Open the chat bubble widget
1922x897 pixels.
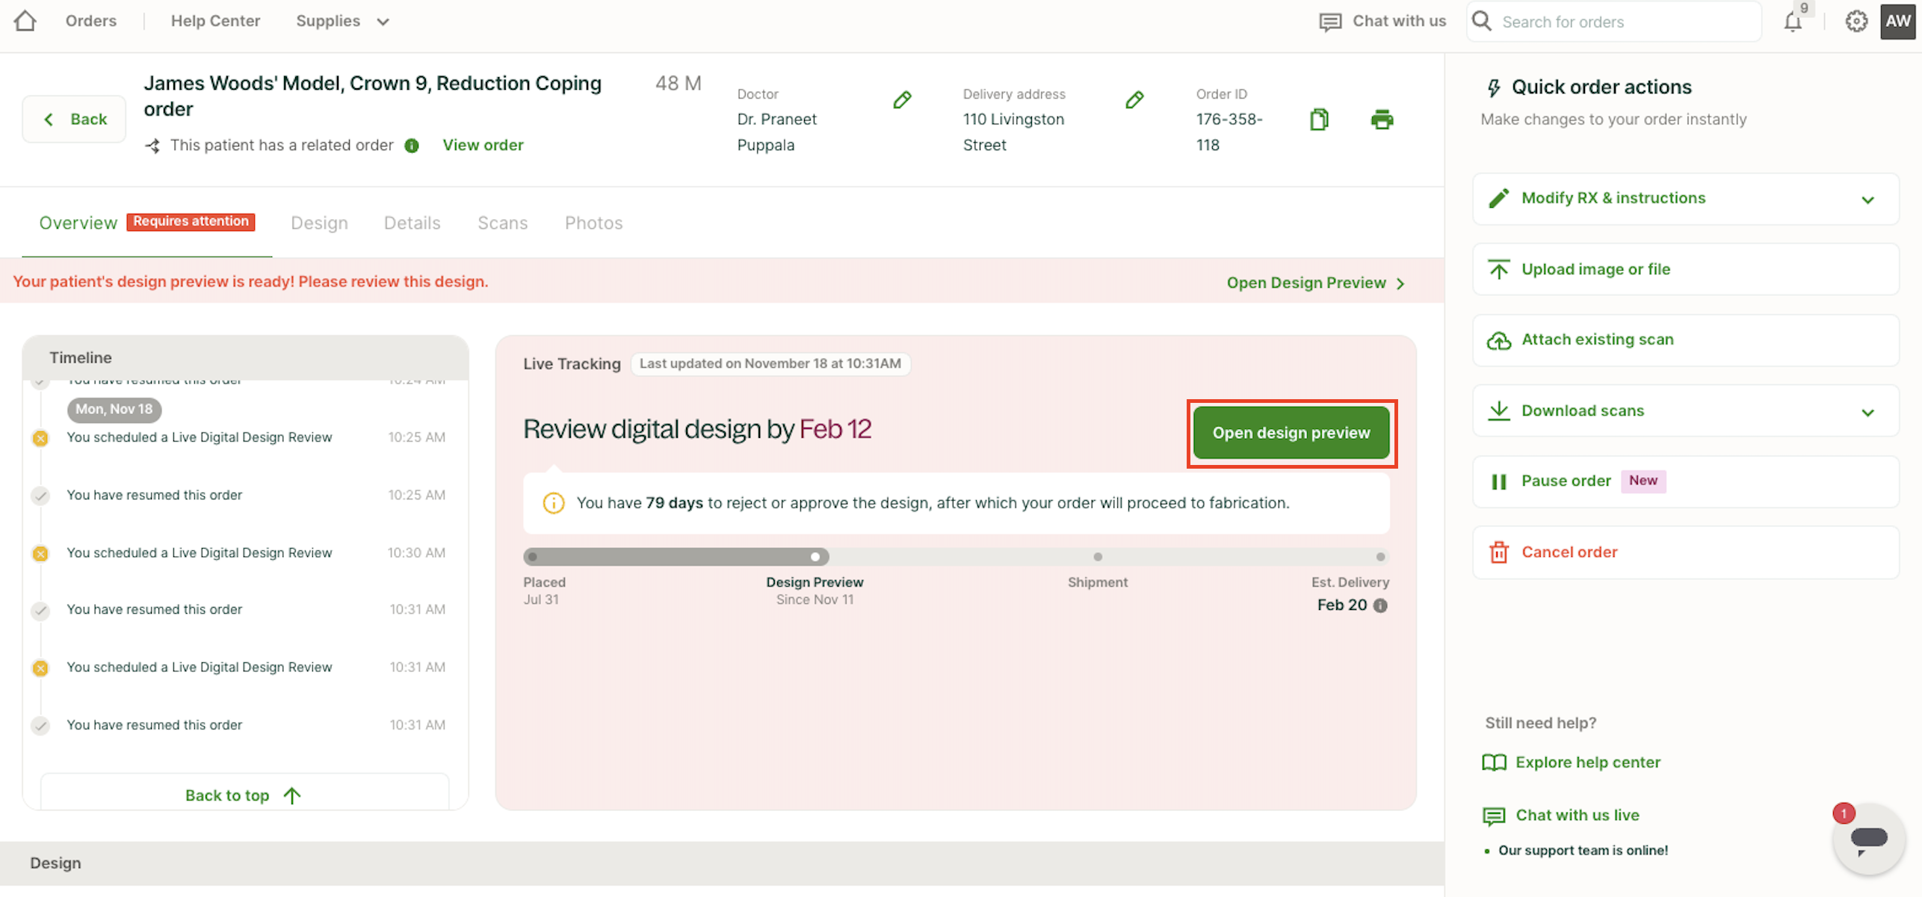click(x=1868, y=839)
